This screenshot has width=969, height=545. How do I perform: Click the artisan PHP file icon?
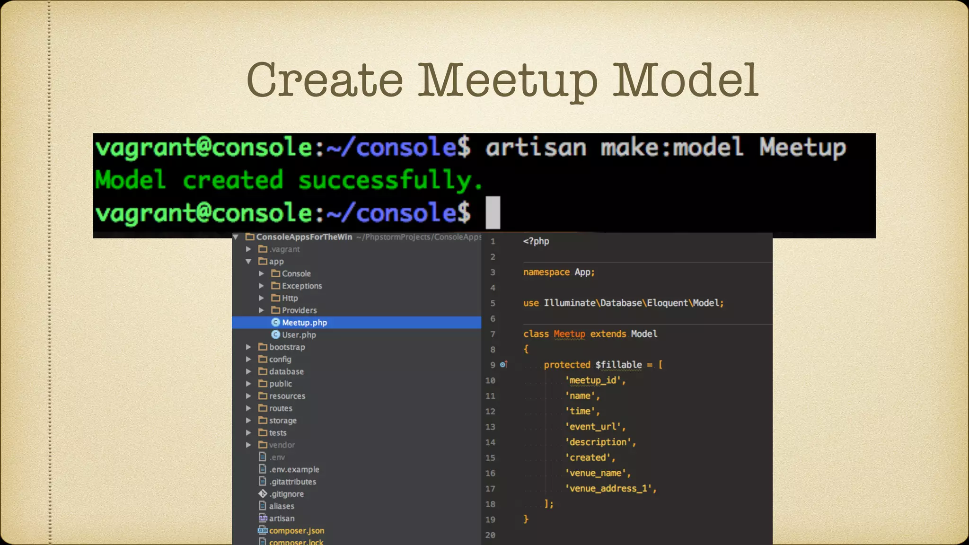click(x=263, y=518)
